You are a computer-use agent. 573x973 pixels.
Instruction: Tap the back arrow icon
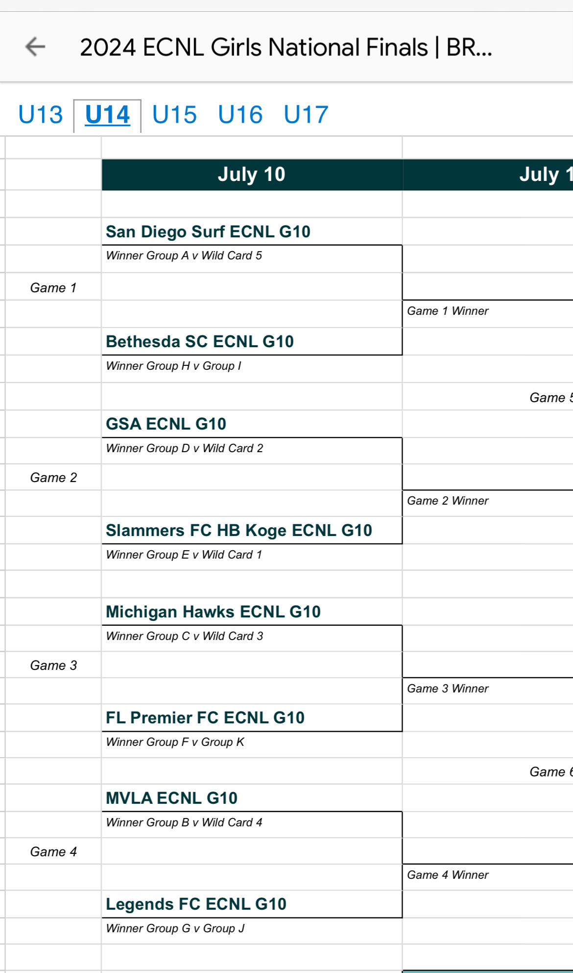pyautogui.click(x=35, y=47)
